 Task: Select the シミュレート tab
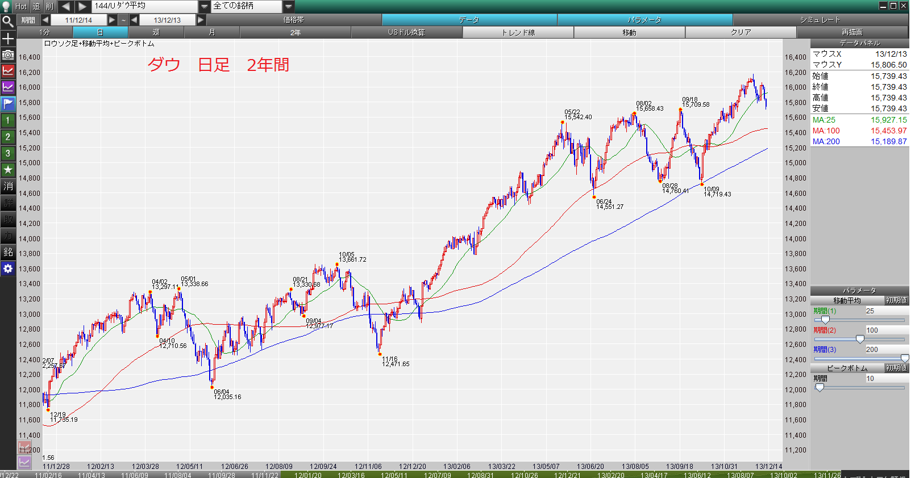coord(821,20)
